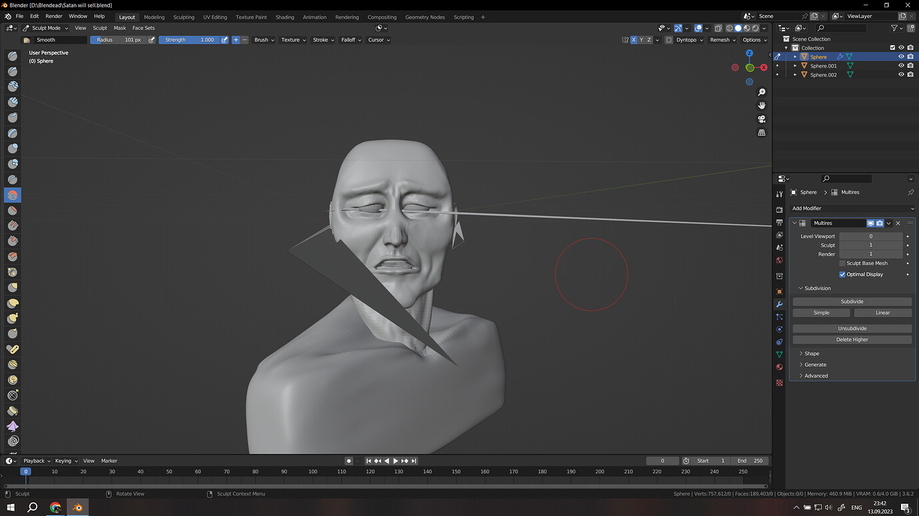Open the Brush settings dropdown

tap(264, 40)
